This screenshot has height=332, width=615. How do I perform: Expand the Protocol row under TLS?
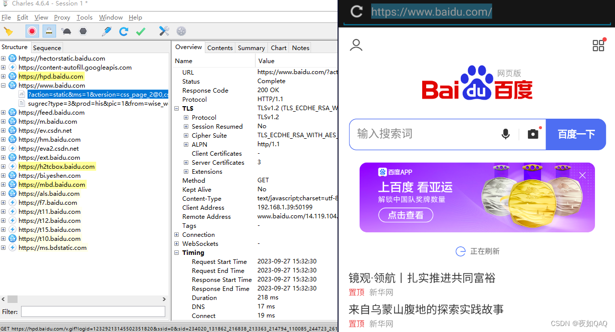click(186, 118)
